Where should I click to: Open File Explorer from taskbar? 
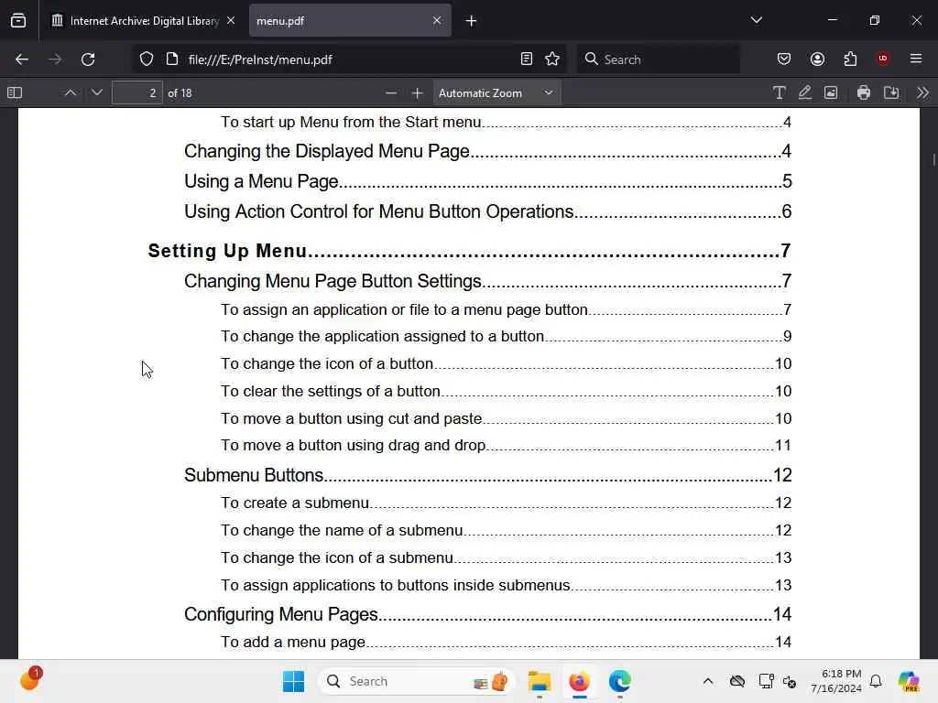point(539,681)
